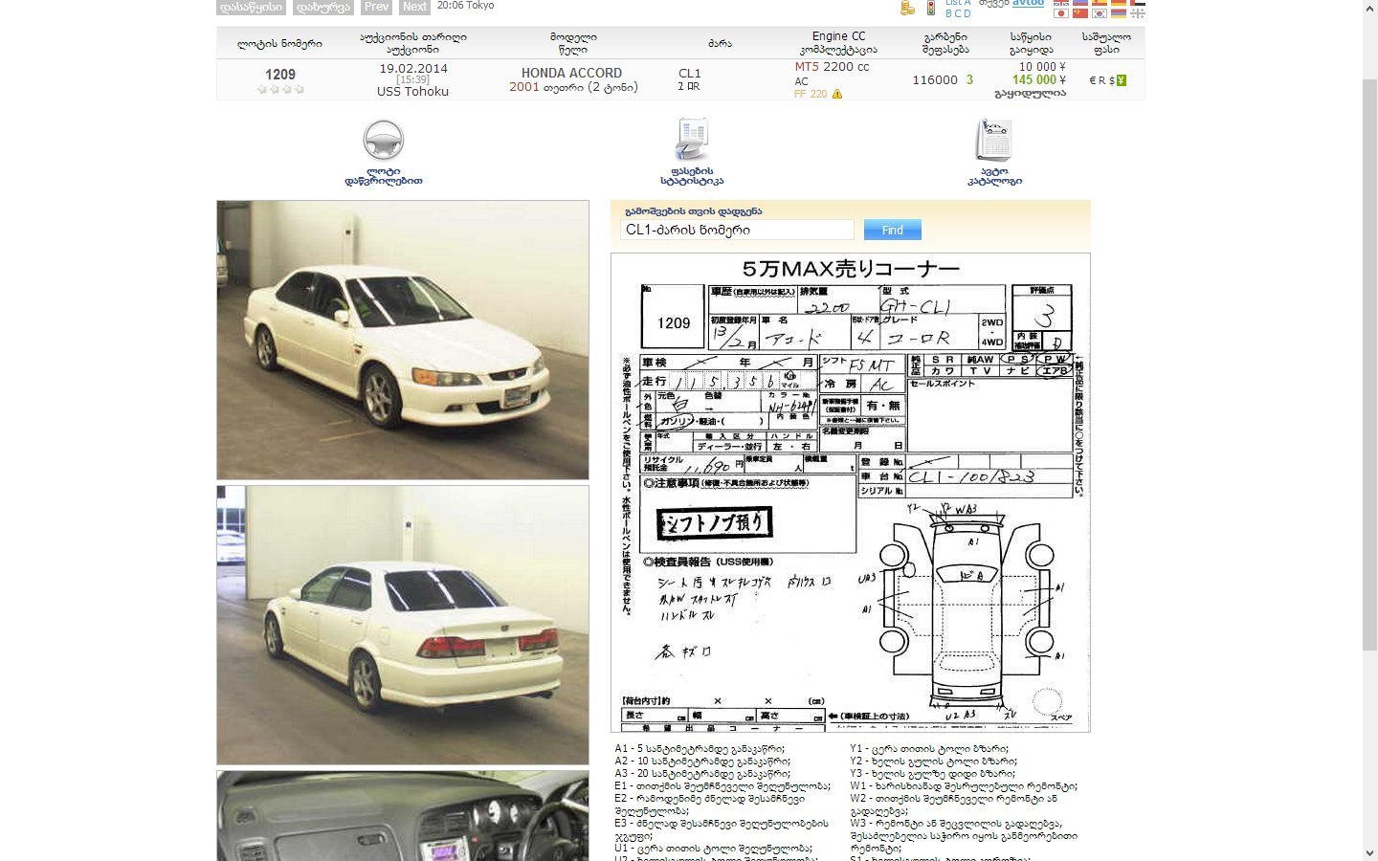The image size is (1378, 861).
Task: Click the legend row starting with Y1
Action: pyautogui.click(x=929, y=749)
